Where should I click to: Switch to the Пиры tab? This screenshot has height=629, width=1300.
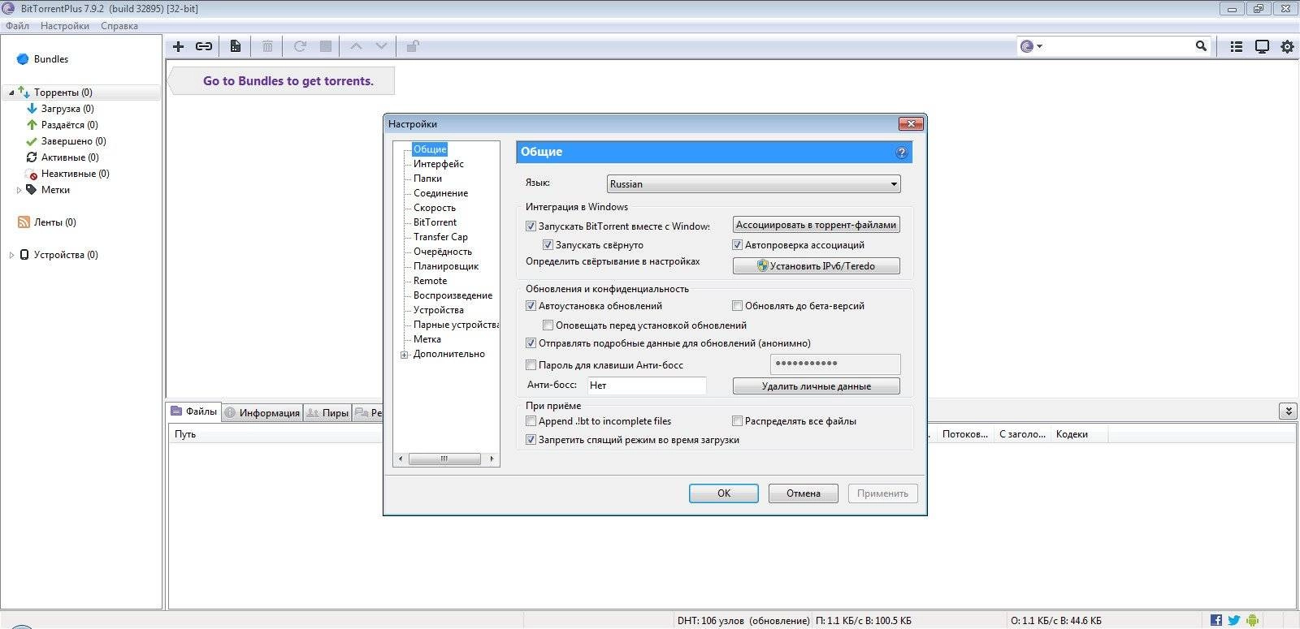click(327, 412)
